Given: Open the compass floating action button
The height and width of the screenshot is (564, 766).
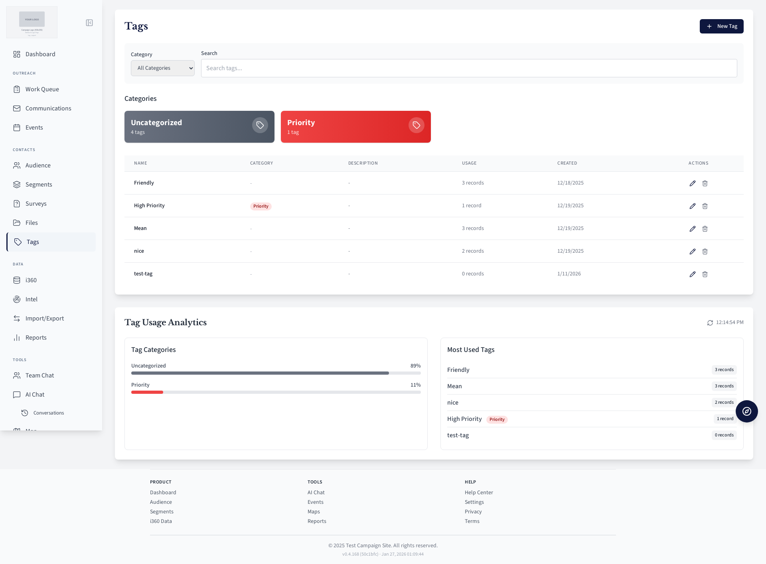Looking at the screenshot, I should click(746, 411).
